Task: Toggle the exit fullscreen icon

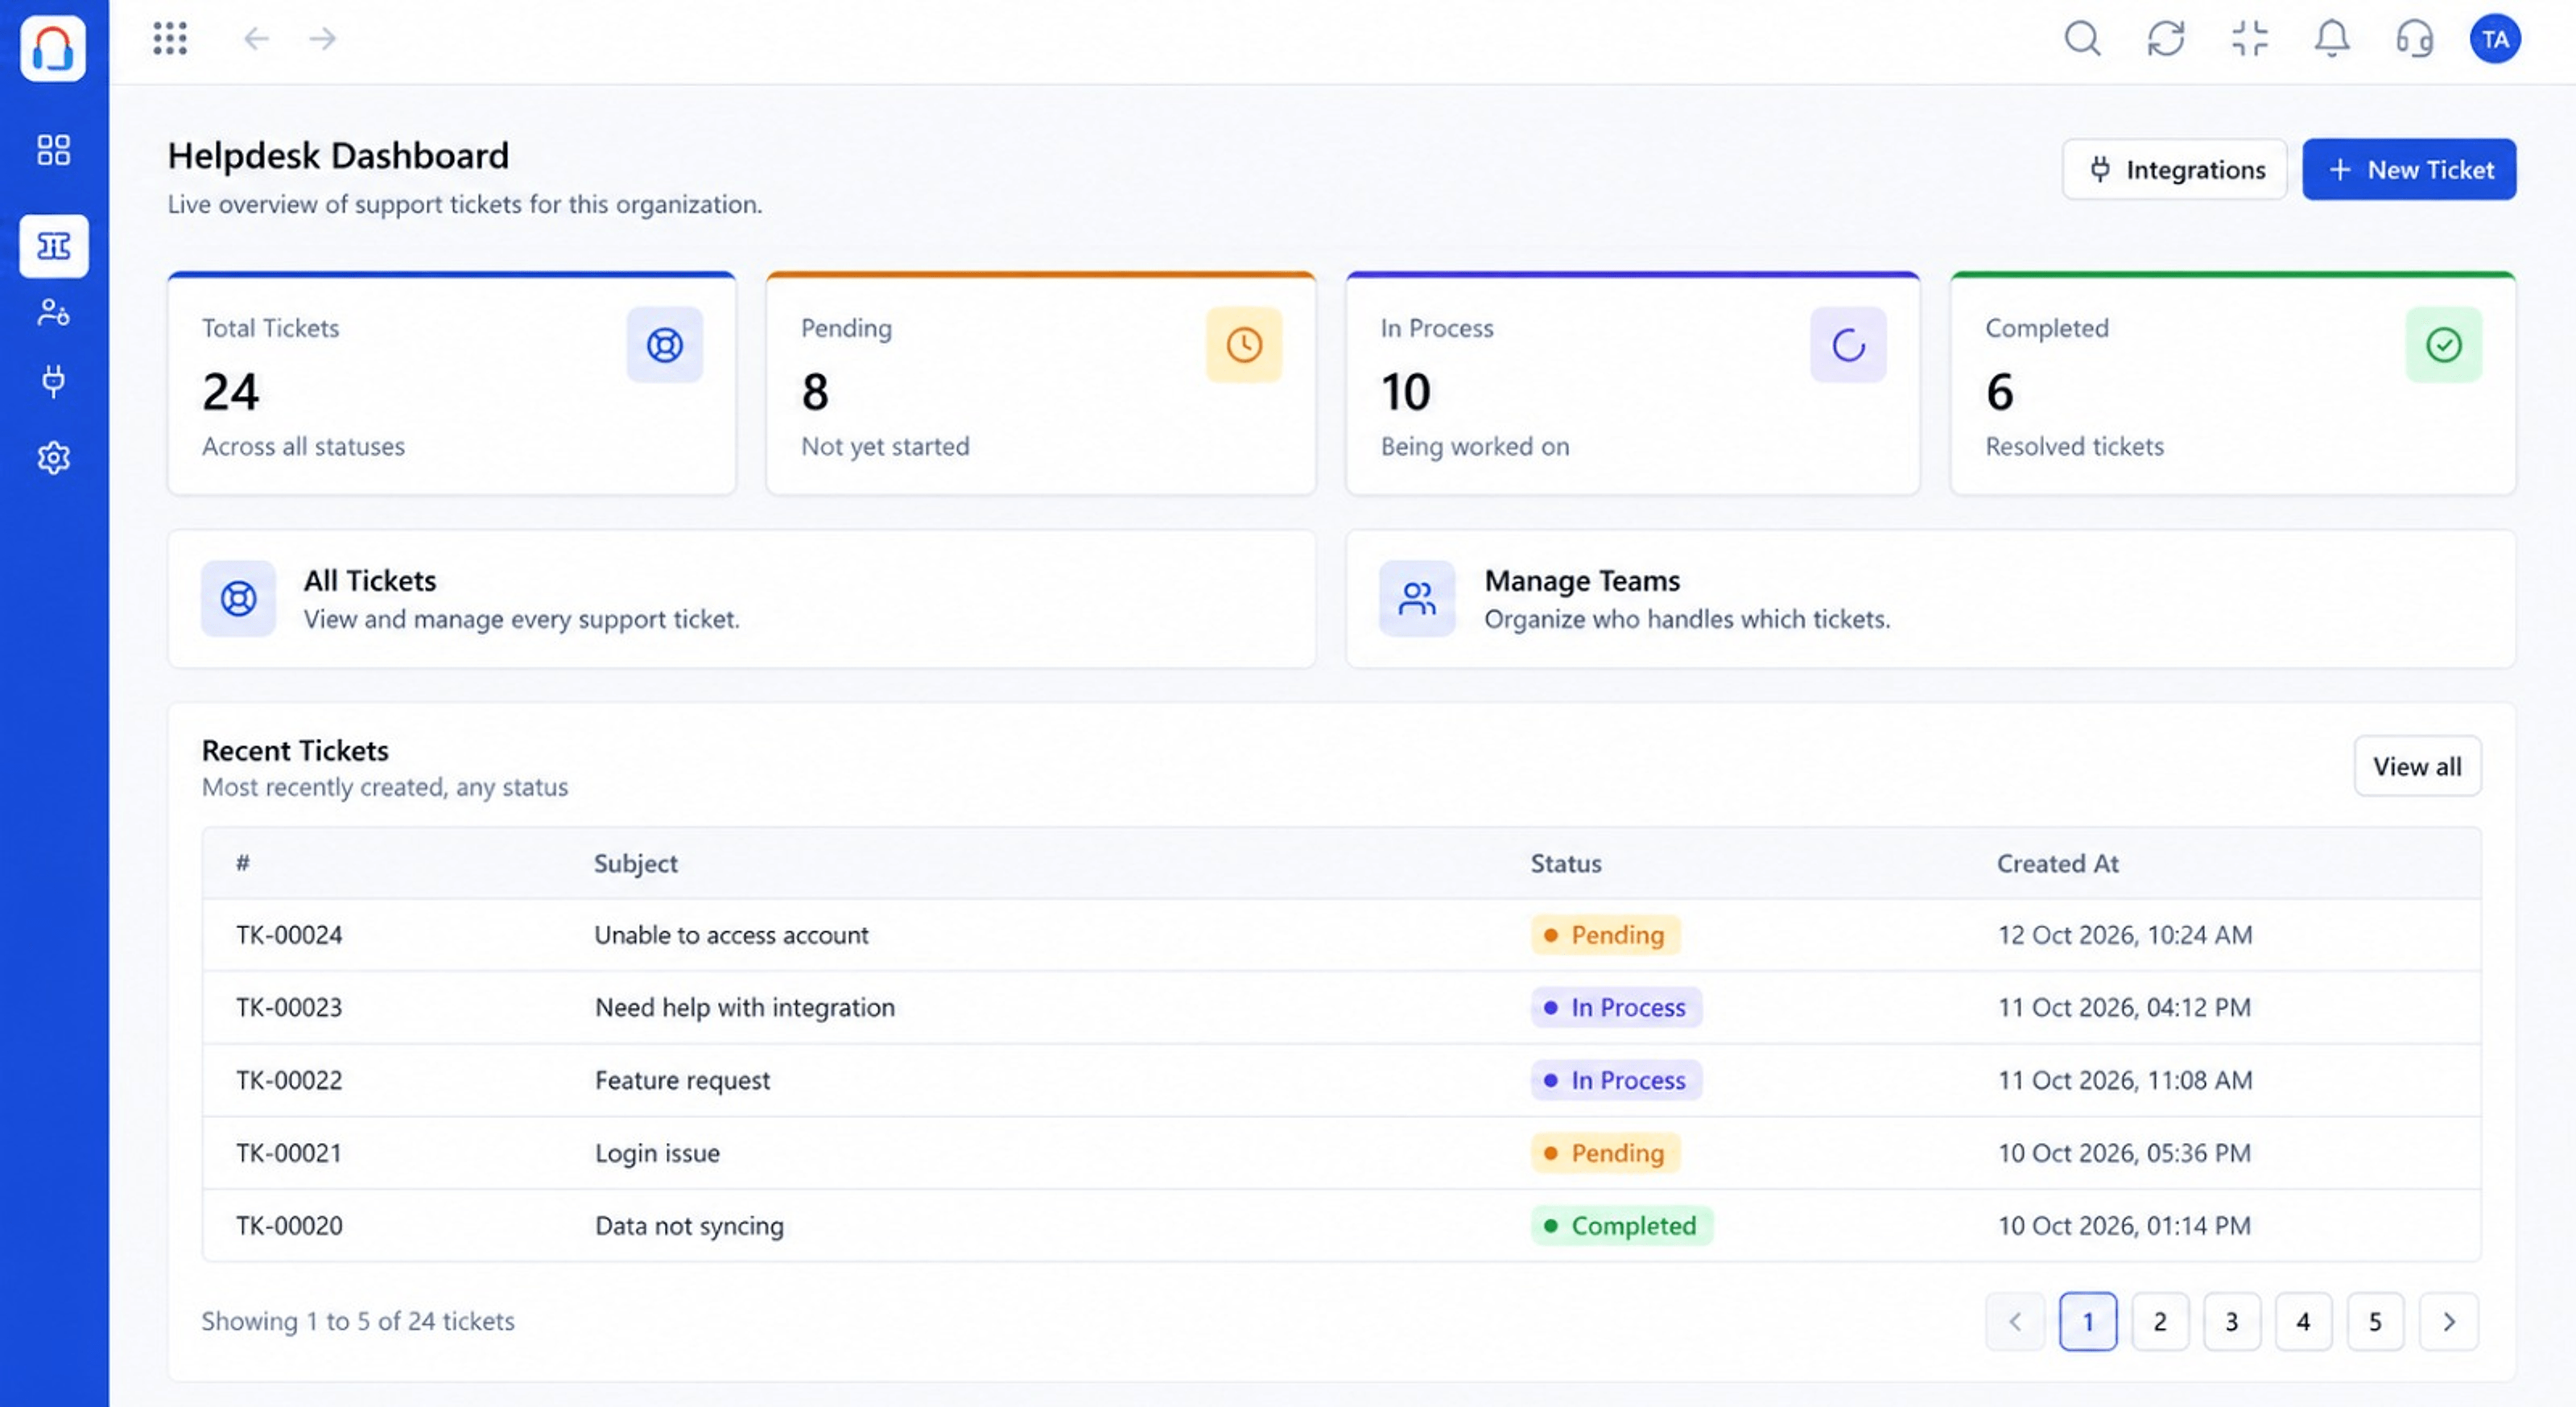Action: (2250, 39)
